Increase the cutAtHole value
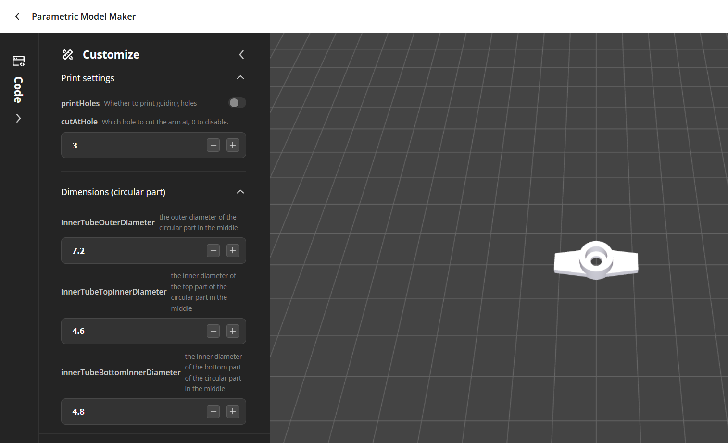728x443 pixels. point(233,145)
